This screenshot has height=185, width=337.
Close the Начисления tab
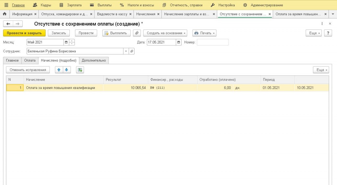158,14
